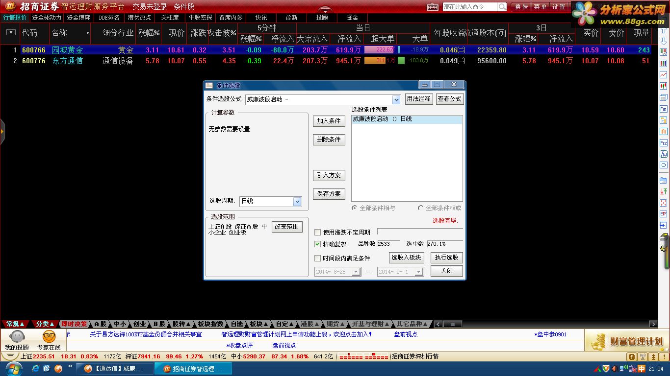Click 执行选股 button
The image size is (670, 376).
pos(447,258)
